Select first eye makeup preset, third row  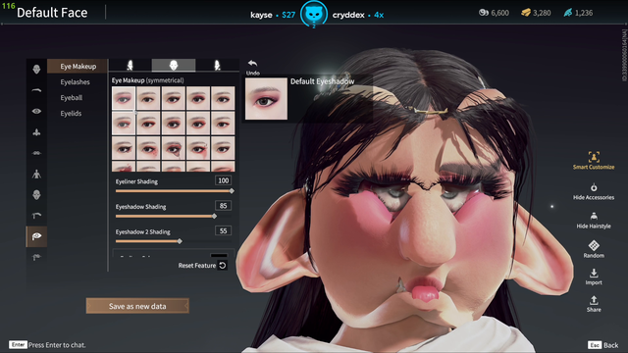tap(124, 148)
